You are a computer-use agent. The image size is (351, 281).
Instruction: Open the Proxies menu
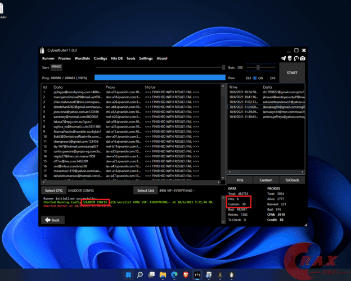point(65,58)
